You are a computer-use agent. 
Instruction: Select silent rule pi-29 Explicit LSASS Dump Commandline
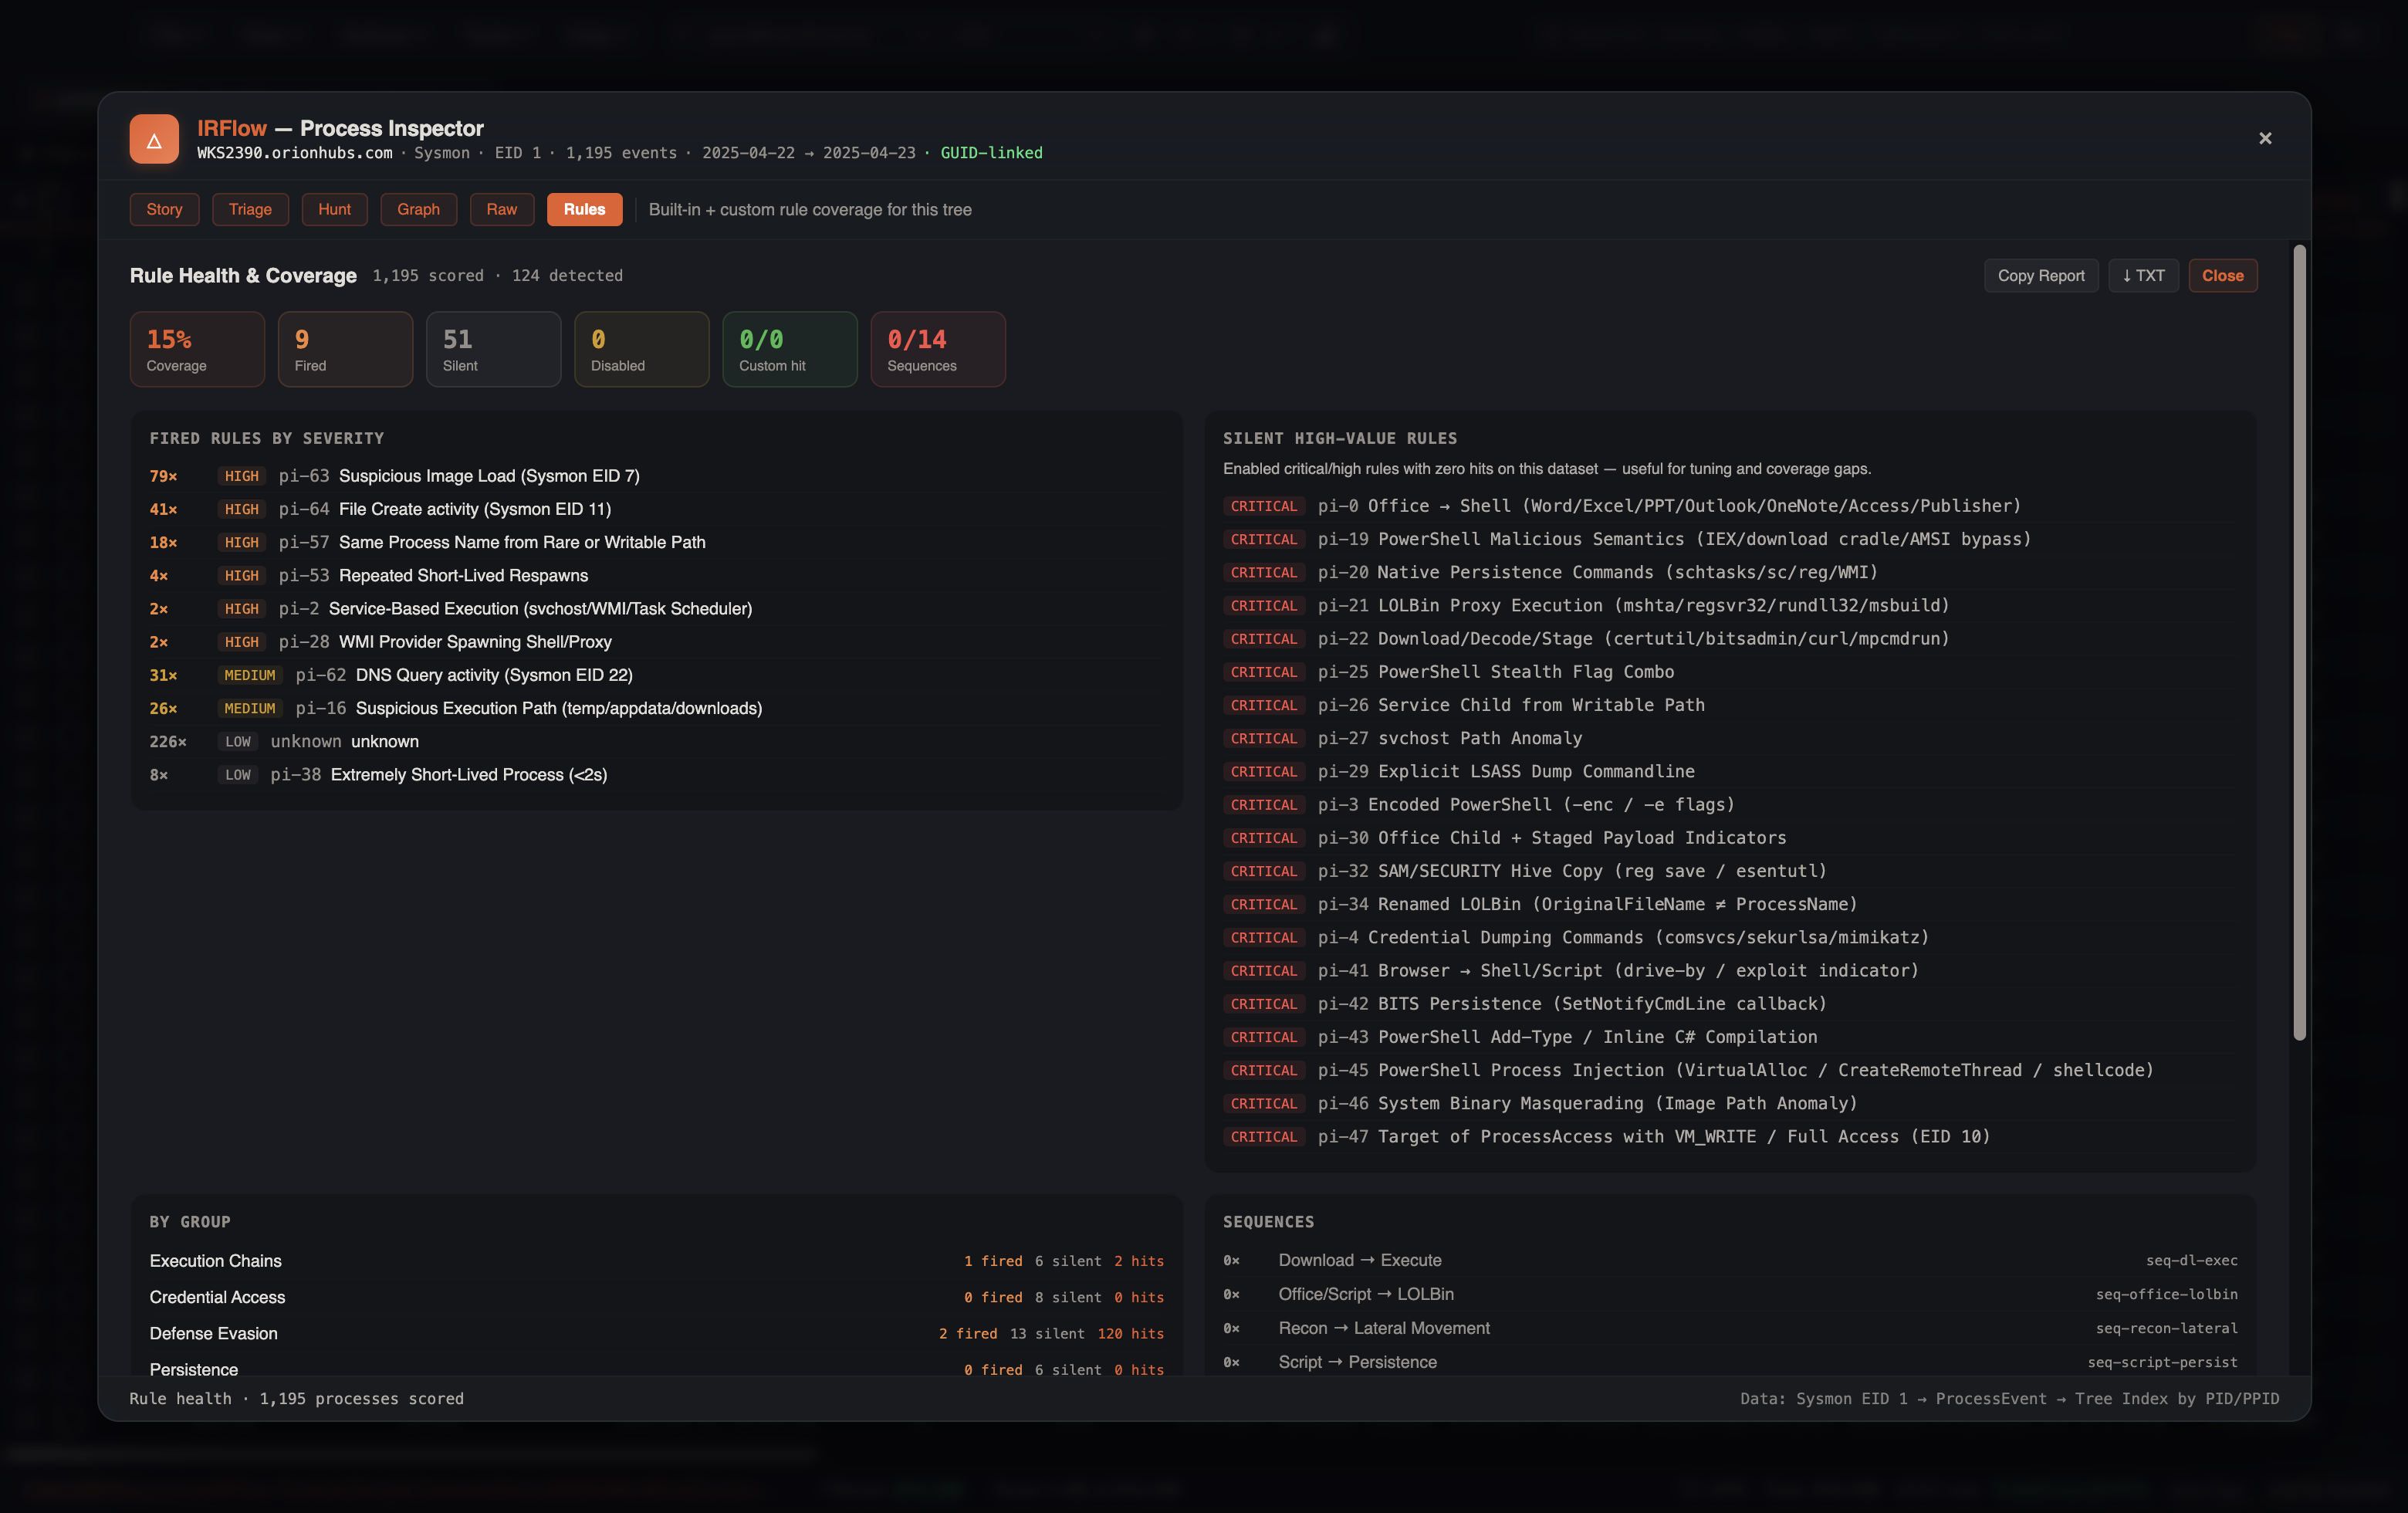pos(1730,771)
